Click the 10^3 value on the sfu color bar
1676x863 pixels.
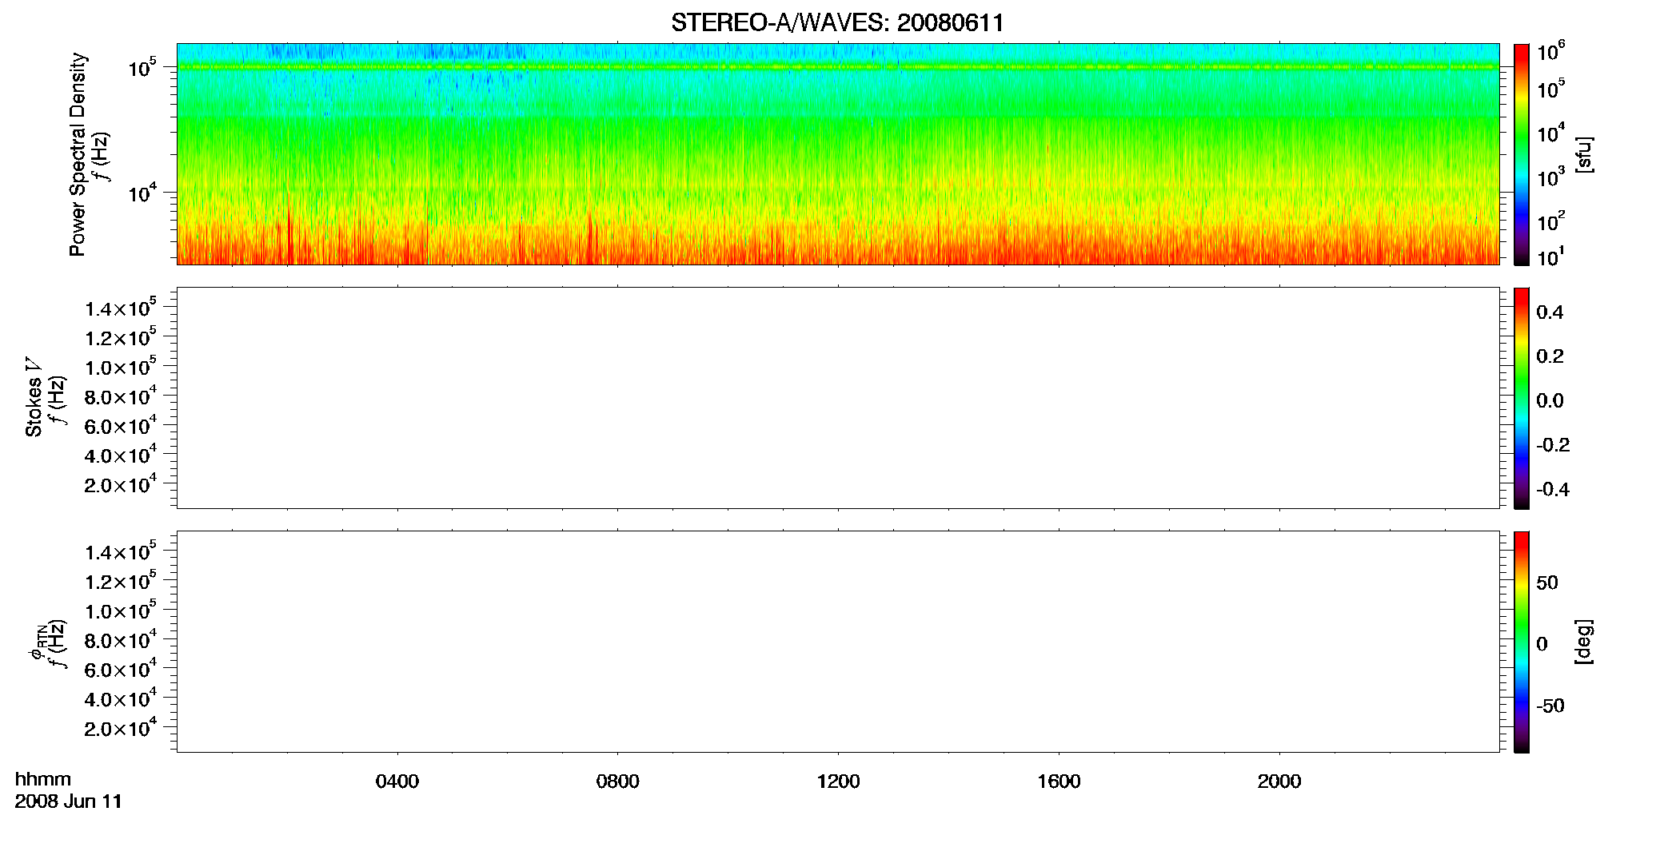point(1551,177)
